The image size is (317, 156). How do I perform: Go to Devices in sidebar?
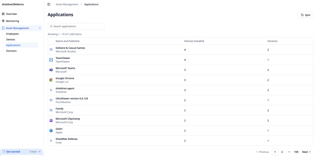point(11,39)
